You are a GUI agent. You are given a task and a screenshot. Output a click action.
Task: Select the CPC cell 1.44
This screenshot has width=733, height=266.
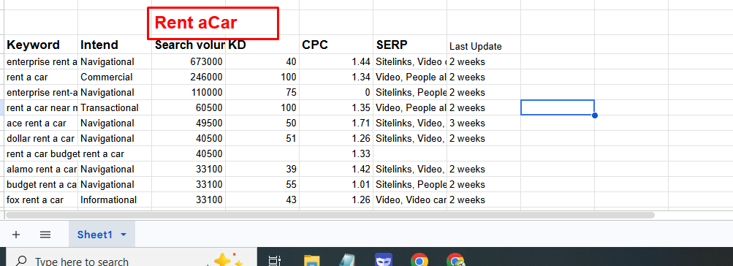point(336,61)
